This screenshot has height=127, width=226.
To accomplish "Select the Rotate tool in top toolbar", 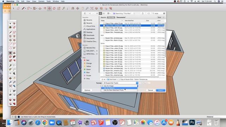I will coord(54,8).
